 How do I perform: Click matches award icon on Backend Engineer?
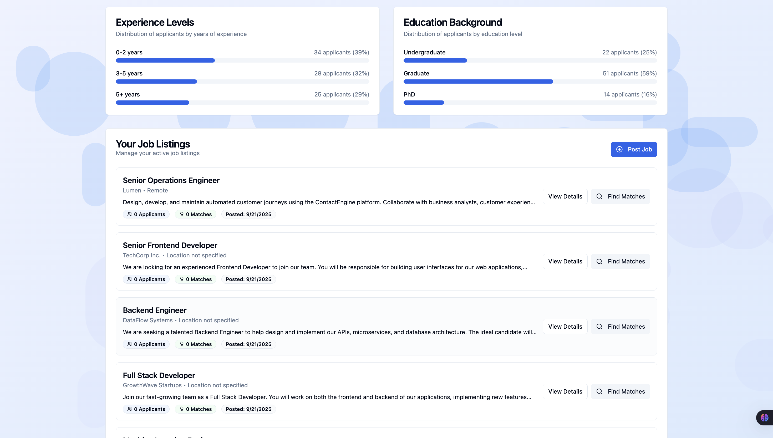(x=182, y=344)
